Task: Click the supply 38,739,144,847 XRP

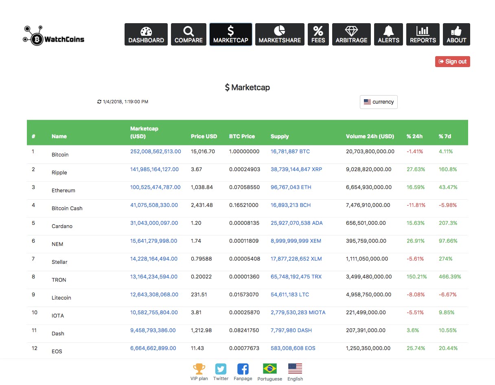Action: [x=296, y=169]
